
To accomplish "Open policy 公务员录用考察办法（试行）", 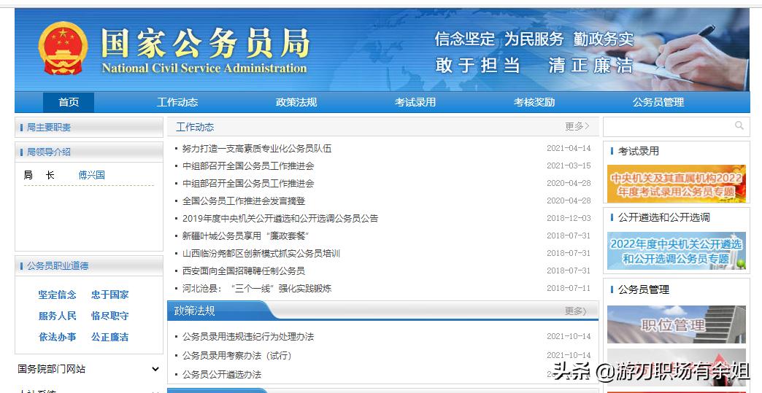I will (236, 356).
